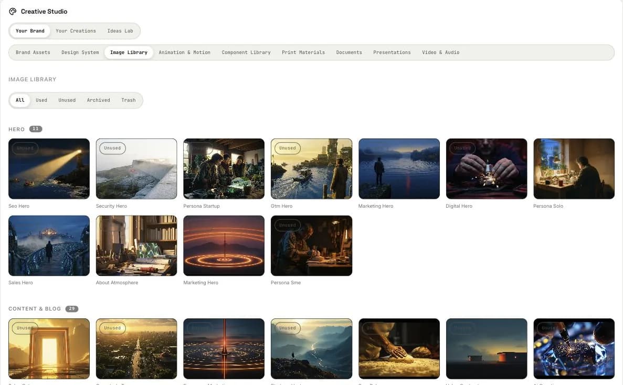Click the Creative Studio palette icon

tap(13, 12)
